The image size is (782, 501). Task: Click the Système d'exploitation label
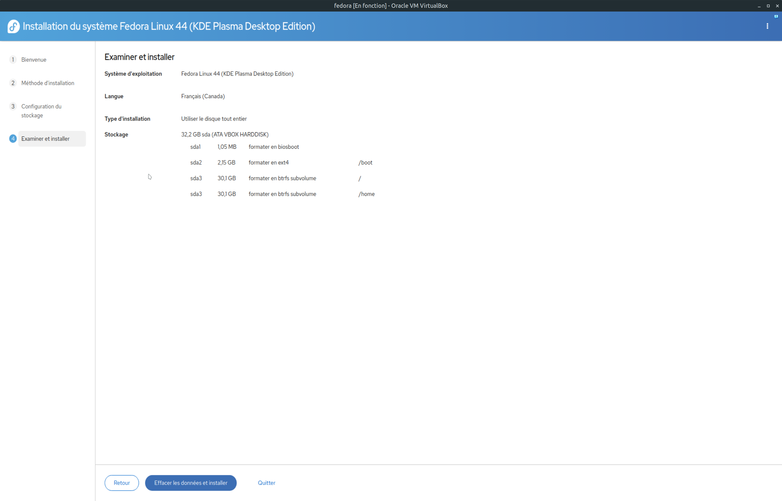[133, 74]
